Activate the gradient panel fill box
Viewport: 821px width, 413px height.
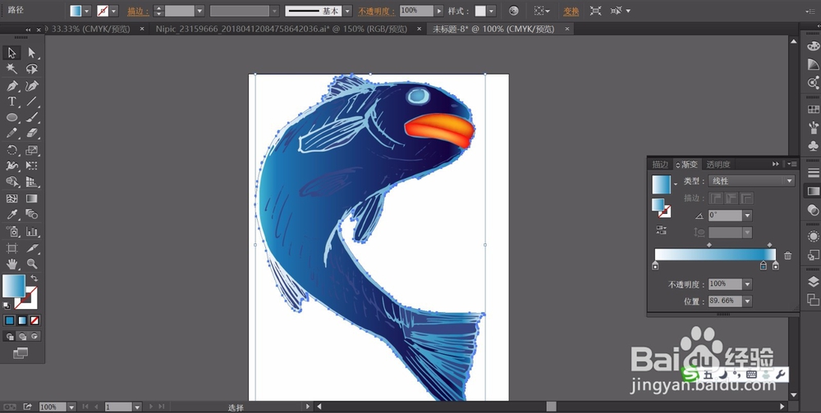point(658,204)
